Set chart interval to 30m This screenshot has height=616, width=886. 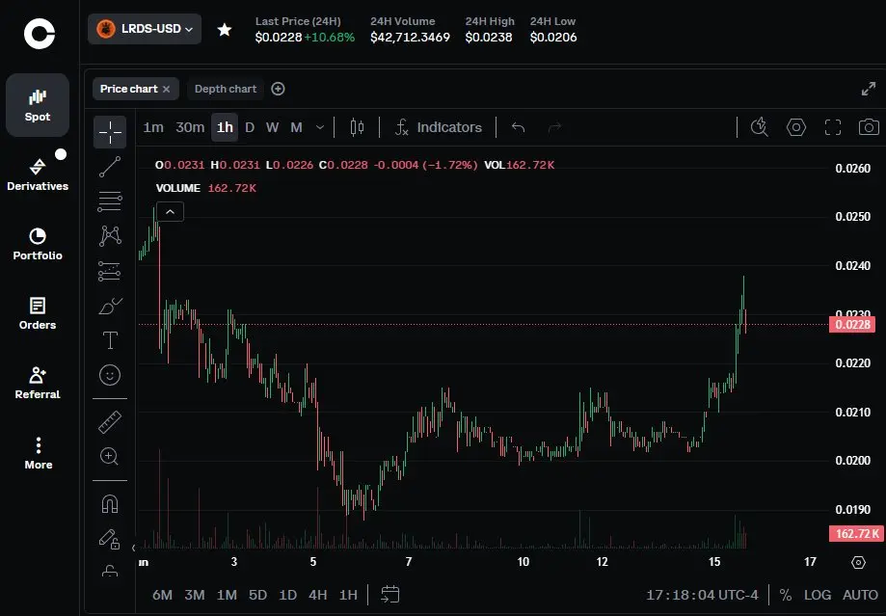click(x=190, y=127)
